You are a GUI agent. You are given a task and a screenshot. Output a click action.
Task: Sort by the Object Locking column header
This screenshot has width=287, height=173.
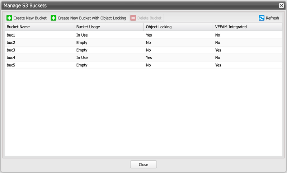click(x=159, y=27)
